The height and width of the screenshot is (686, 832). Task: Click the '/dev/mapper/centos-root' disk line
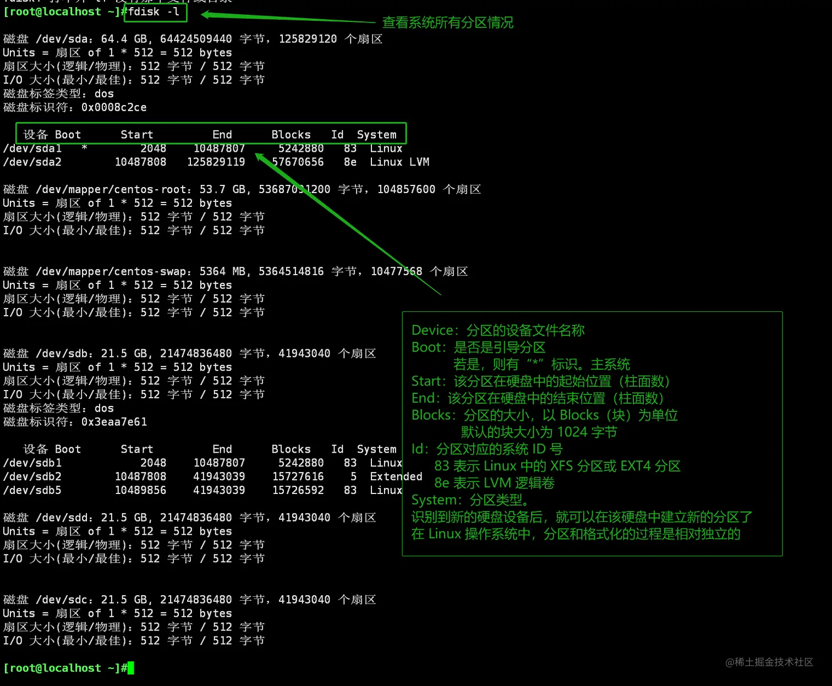point(242,189)
